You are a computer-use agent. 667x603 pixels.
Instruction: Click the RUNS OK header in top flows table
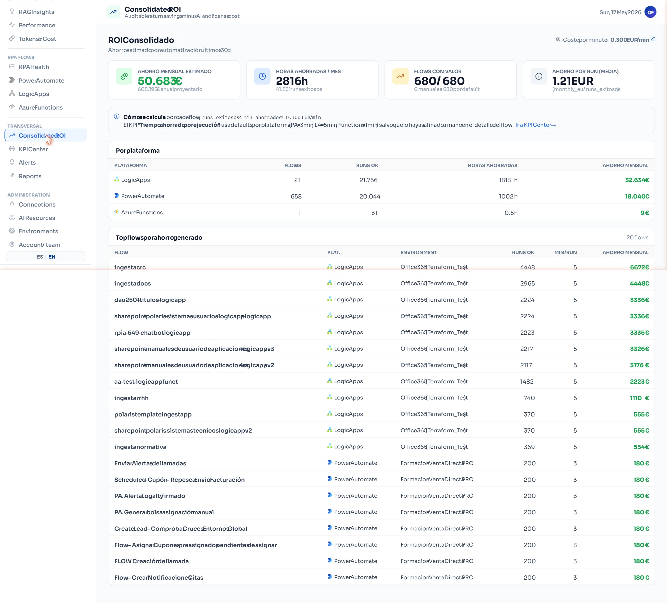(x=523, y=252)
